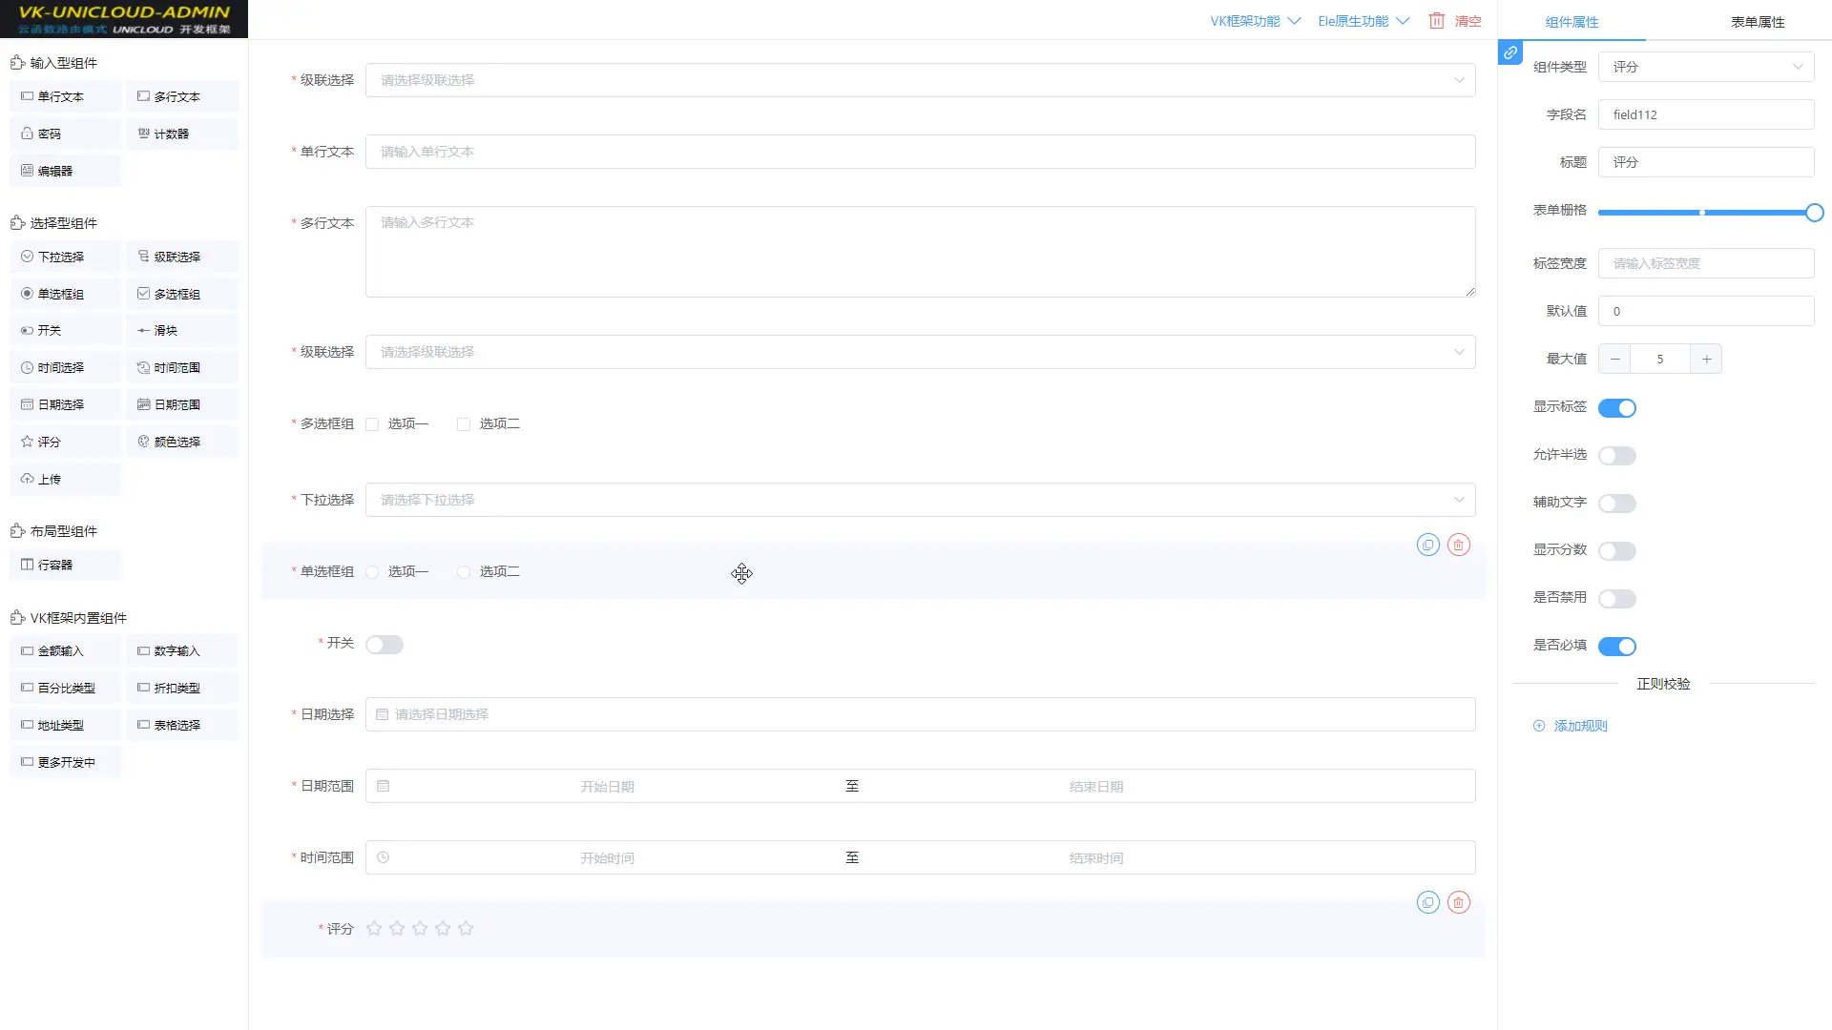Viewport: 1832px width, 1030px height.
Task: Click the 表单栅格 slider handle
Action: tap(1814, 213)
